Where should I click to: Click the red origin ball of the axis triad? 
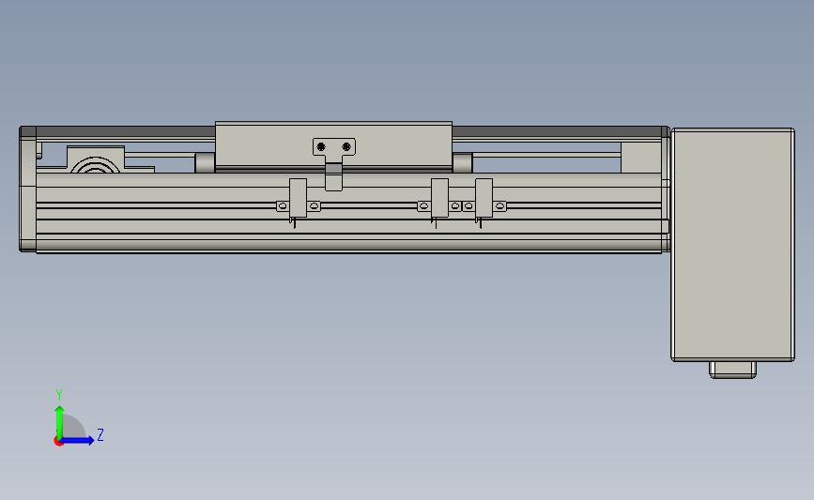click(58, 442)
